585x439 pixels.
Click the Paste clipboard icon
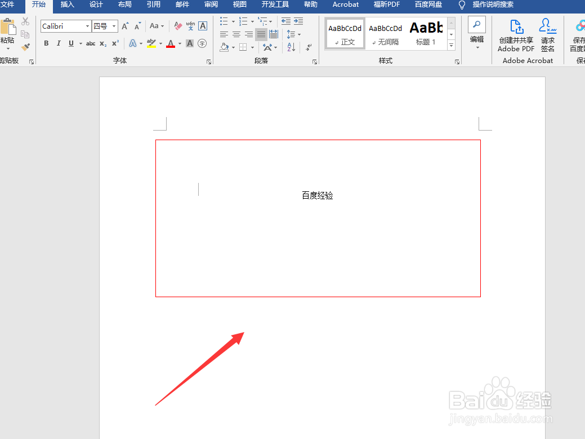(x=7, y=27)
